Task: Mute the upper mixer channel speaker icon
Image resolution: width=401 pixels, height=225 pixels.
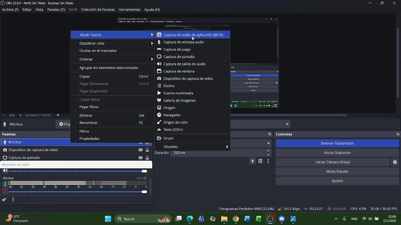Action: pyautogui.click(x=5, y=171)
